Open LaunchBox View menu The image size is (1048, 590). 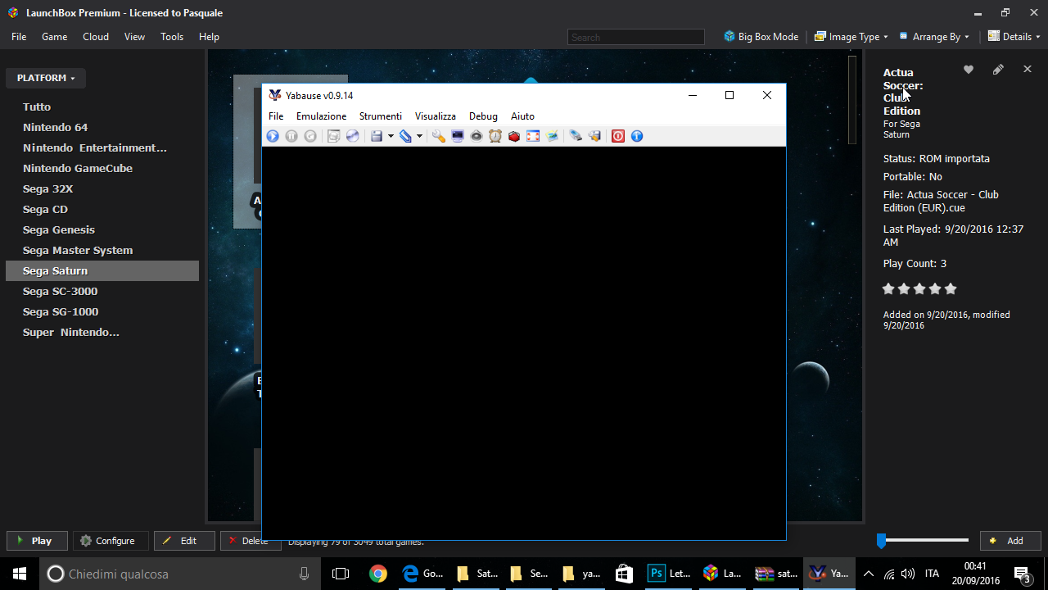click(x=134, y=37)
